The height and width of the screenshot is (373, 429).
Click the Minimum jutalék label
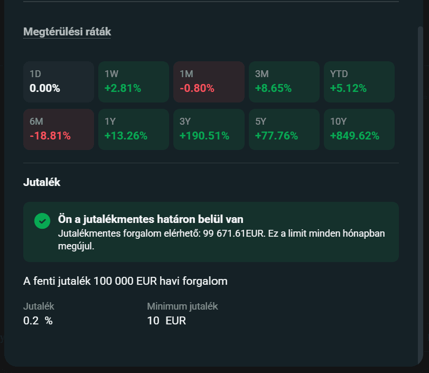tap(182, 306)
